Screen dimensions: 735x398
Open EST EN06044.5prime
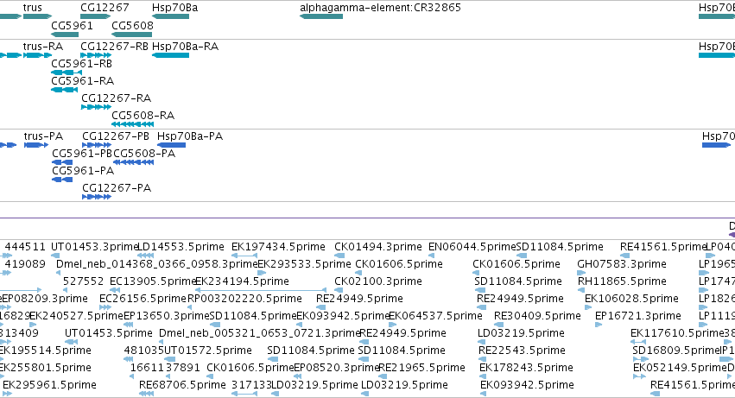(x=472, y=247)
